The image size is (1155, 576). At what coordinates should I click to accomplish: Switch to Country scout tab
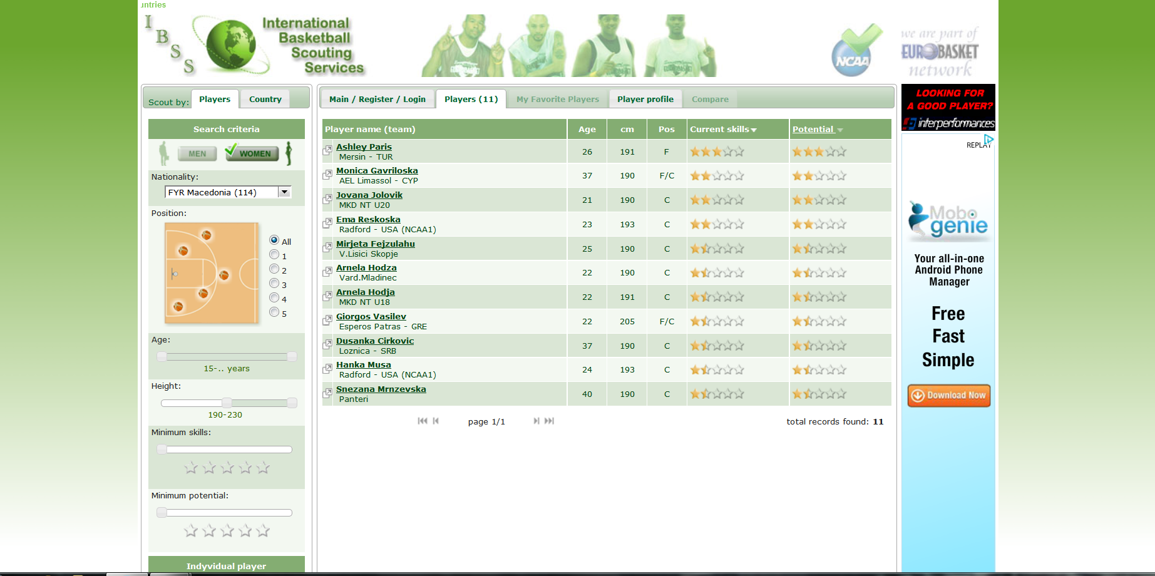pos(265,100)
